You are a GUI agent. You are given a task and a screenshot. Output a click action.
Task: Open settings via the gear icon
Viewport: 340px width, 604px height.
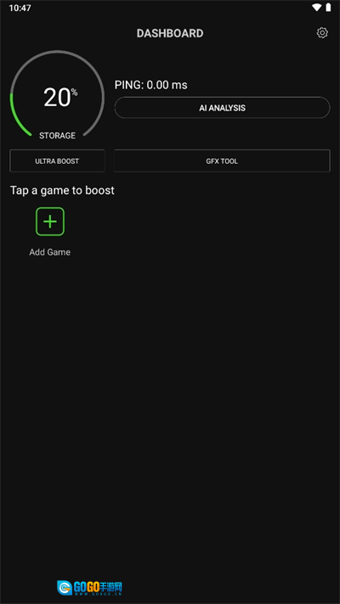[322, 33]
